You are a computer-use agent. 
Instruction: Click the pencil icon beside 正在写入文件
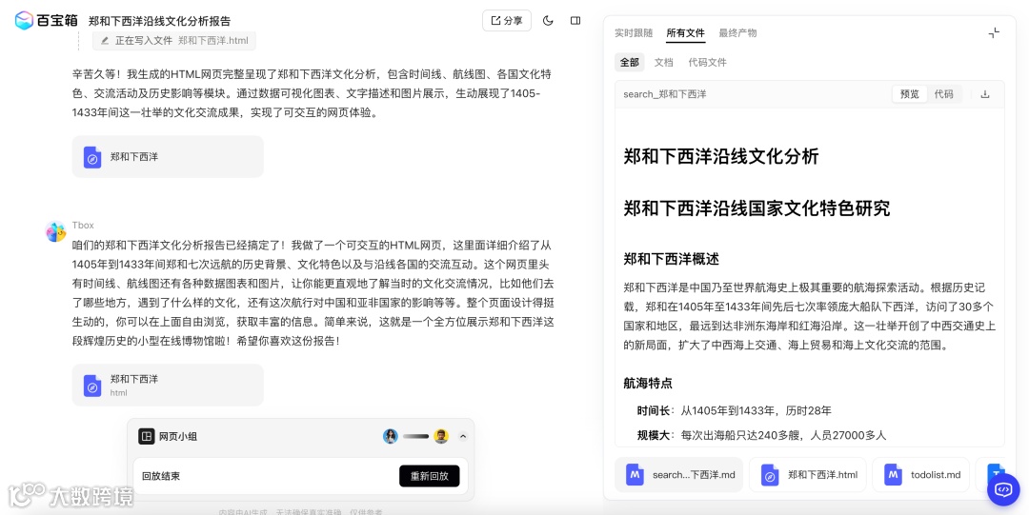(x=105, y=41)
